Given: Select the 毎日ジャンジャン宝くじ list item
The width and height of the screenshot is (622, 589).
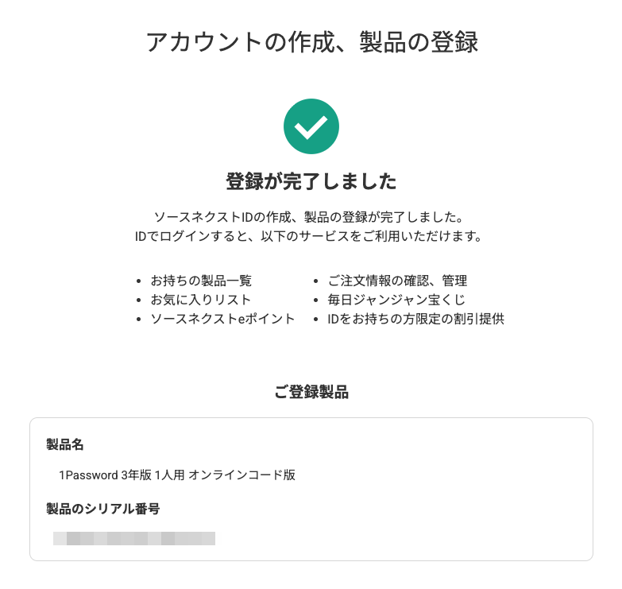Looking at the screenshot, I should click(x=396, y=300).
